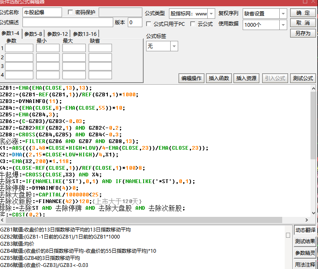
Task: Open the 使用数据 1000个 dropdown
Action: [283, 25]
